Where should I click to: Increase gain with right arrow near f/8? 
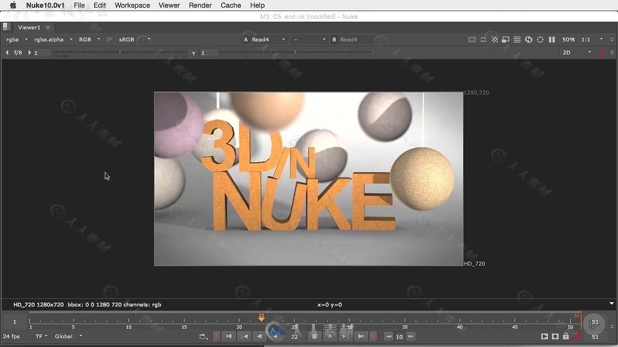(29, 53)
